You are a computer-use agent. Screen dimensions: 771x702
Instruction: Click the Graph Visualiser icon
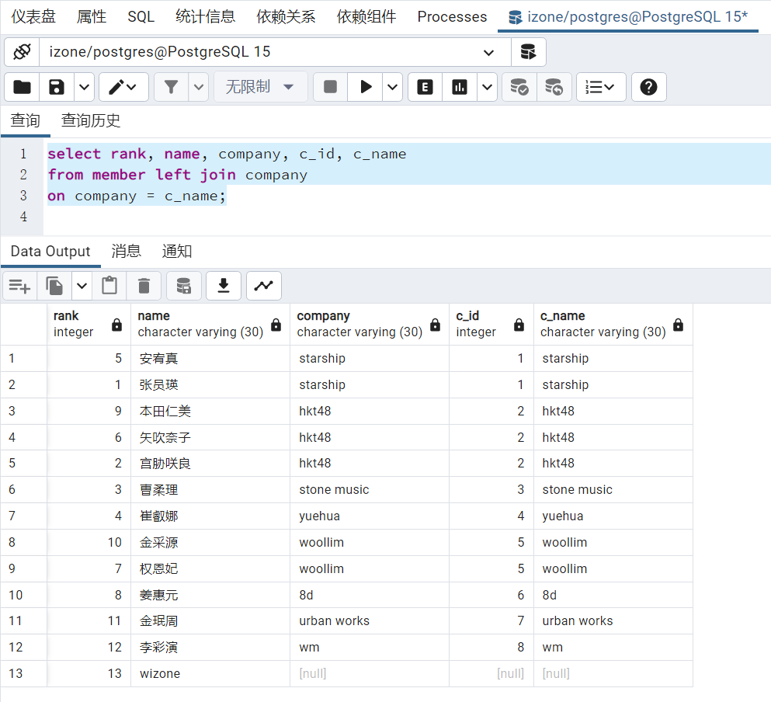[263, 286]
